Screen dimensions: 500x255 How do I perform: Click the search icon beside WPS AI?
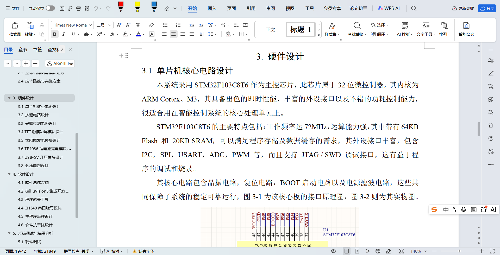click(x=414, y=8)
